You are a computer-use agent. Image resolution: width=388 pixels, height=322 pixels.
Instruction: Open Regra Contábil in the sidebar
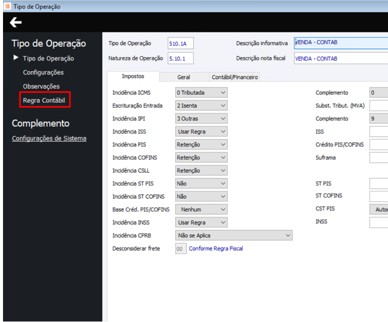pyautogui.click(x=44, y=100)
